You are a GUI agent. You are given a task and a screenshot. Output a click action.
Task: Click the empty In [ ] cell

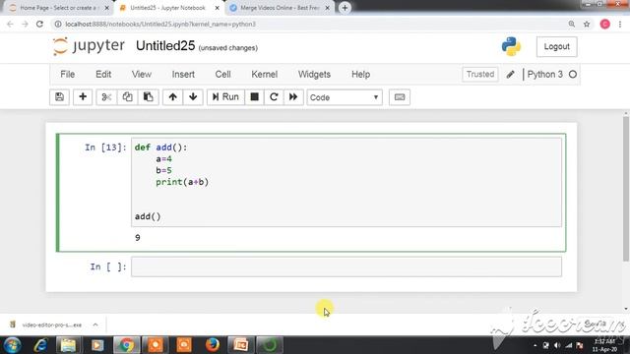coord(346,266)
